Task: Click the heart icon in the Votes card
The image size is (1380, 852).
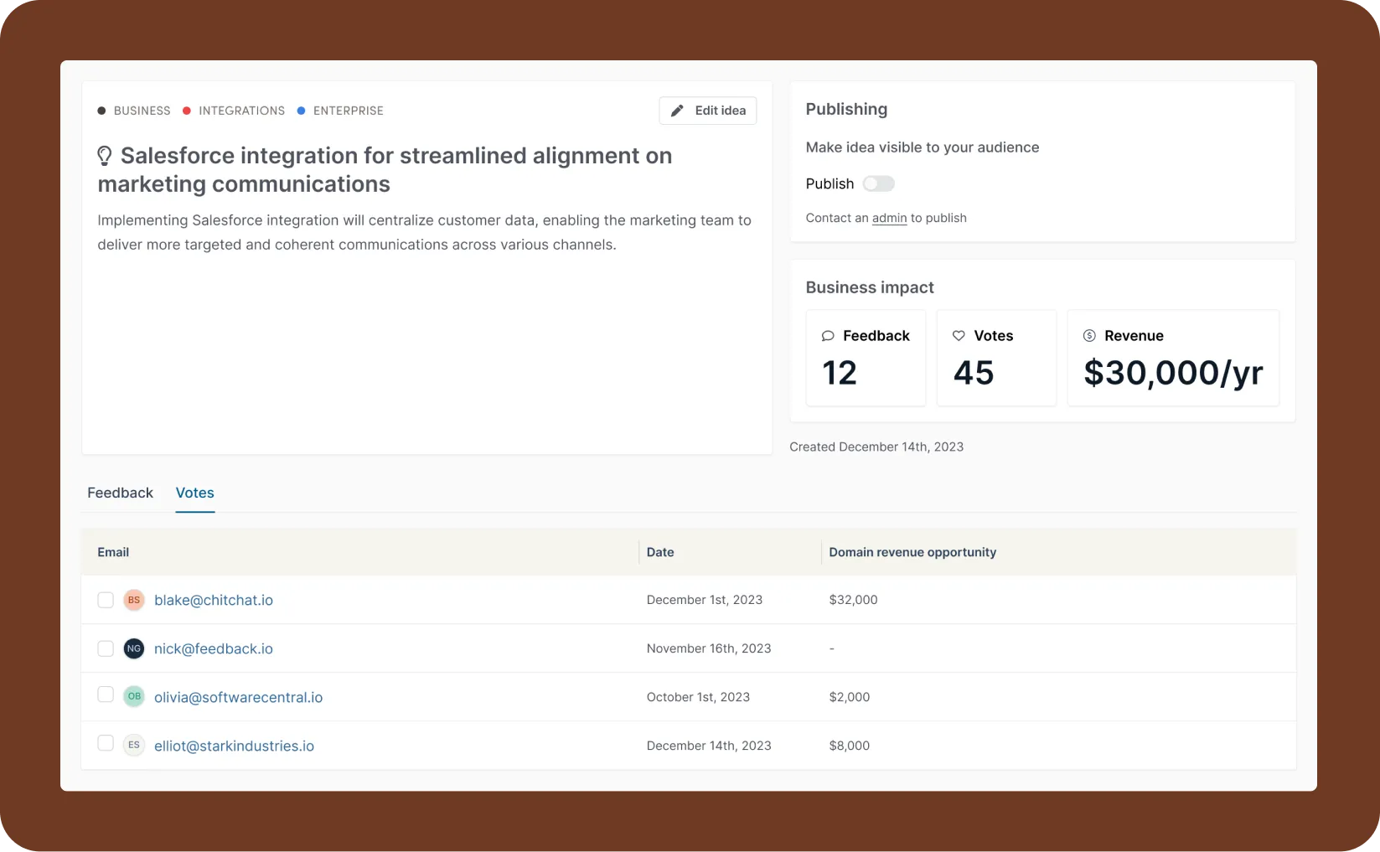Action: pyautogui.click(x=959, y=335)
